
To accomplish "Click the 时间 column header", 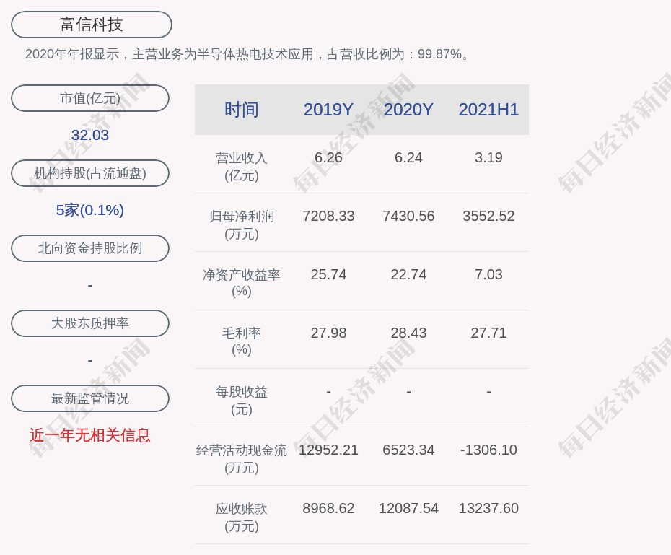I will point(242,110).
